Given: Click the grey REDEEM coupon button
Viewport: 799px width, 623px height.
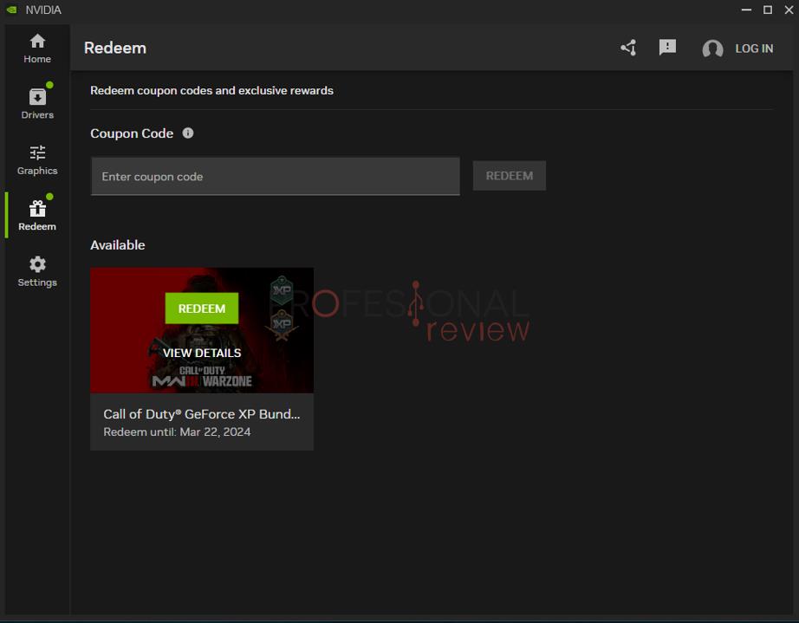Looking at the screenshot, I should (x=509, y=176).
